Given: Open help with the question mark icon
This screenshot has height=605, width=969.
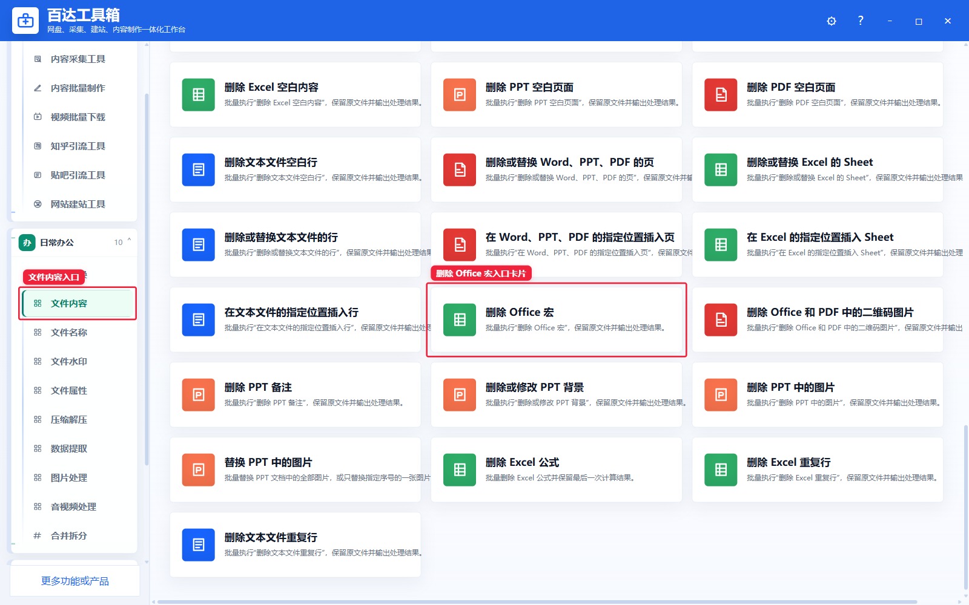Looking at the screenshot, I should 861,21.
